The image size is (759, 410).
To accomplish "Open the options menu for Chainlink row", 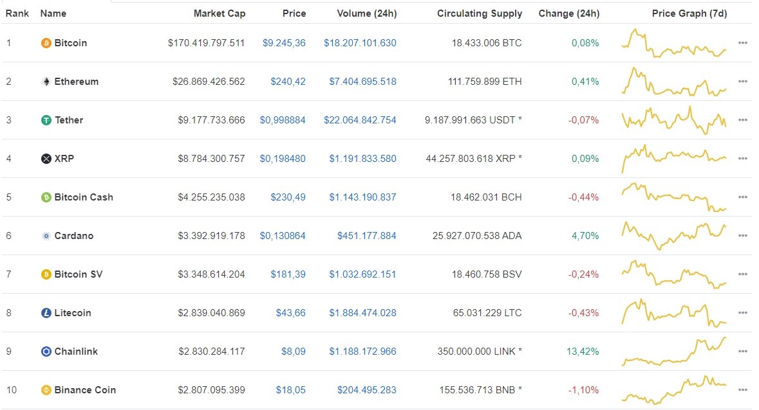I will pos(743,352).
